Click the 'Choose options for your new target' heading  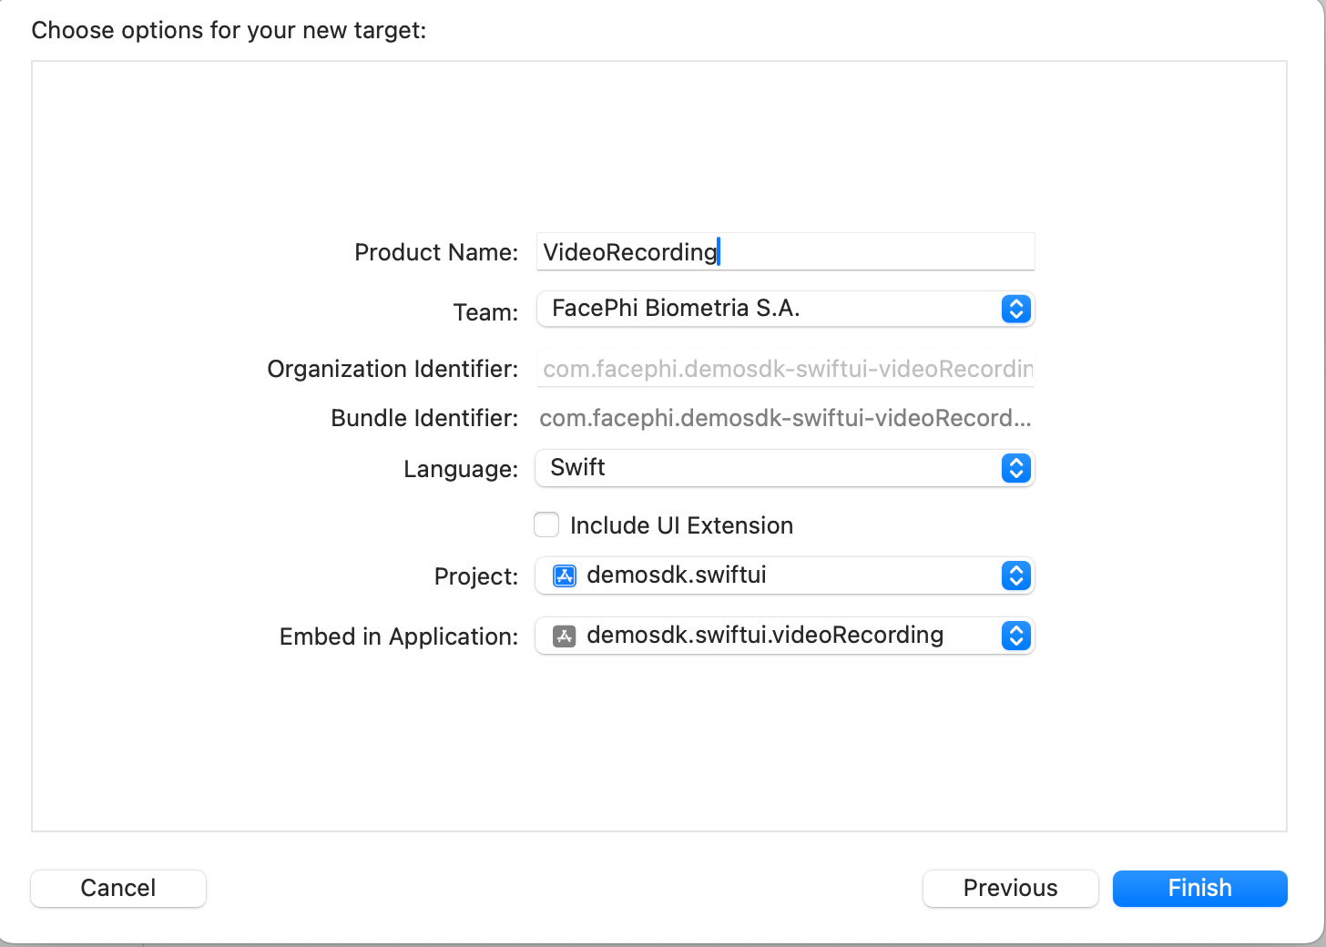pos(229,30)
